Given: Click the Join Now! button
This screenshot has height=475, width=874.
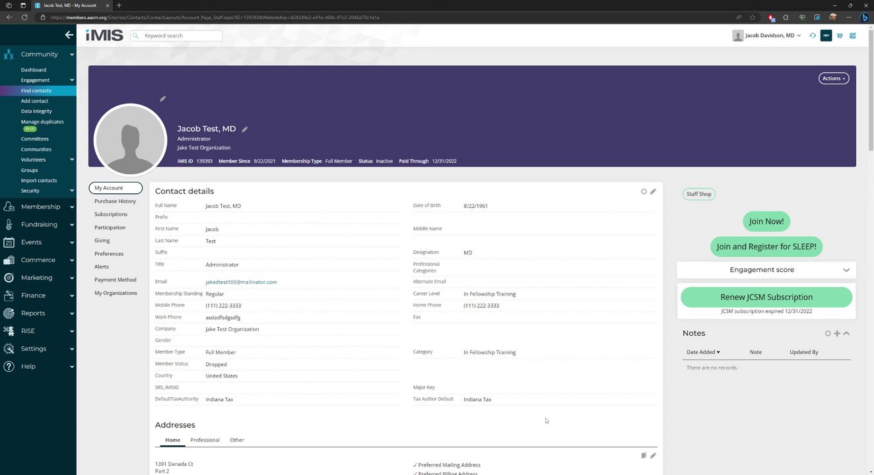Looking at the screenshot, I should click(766, 222).
